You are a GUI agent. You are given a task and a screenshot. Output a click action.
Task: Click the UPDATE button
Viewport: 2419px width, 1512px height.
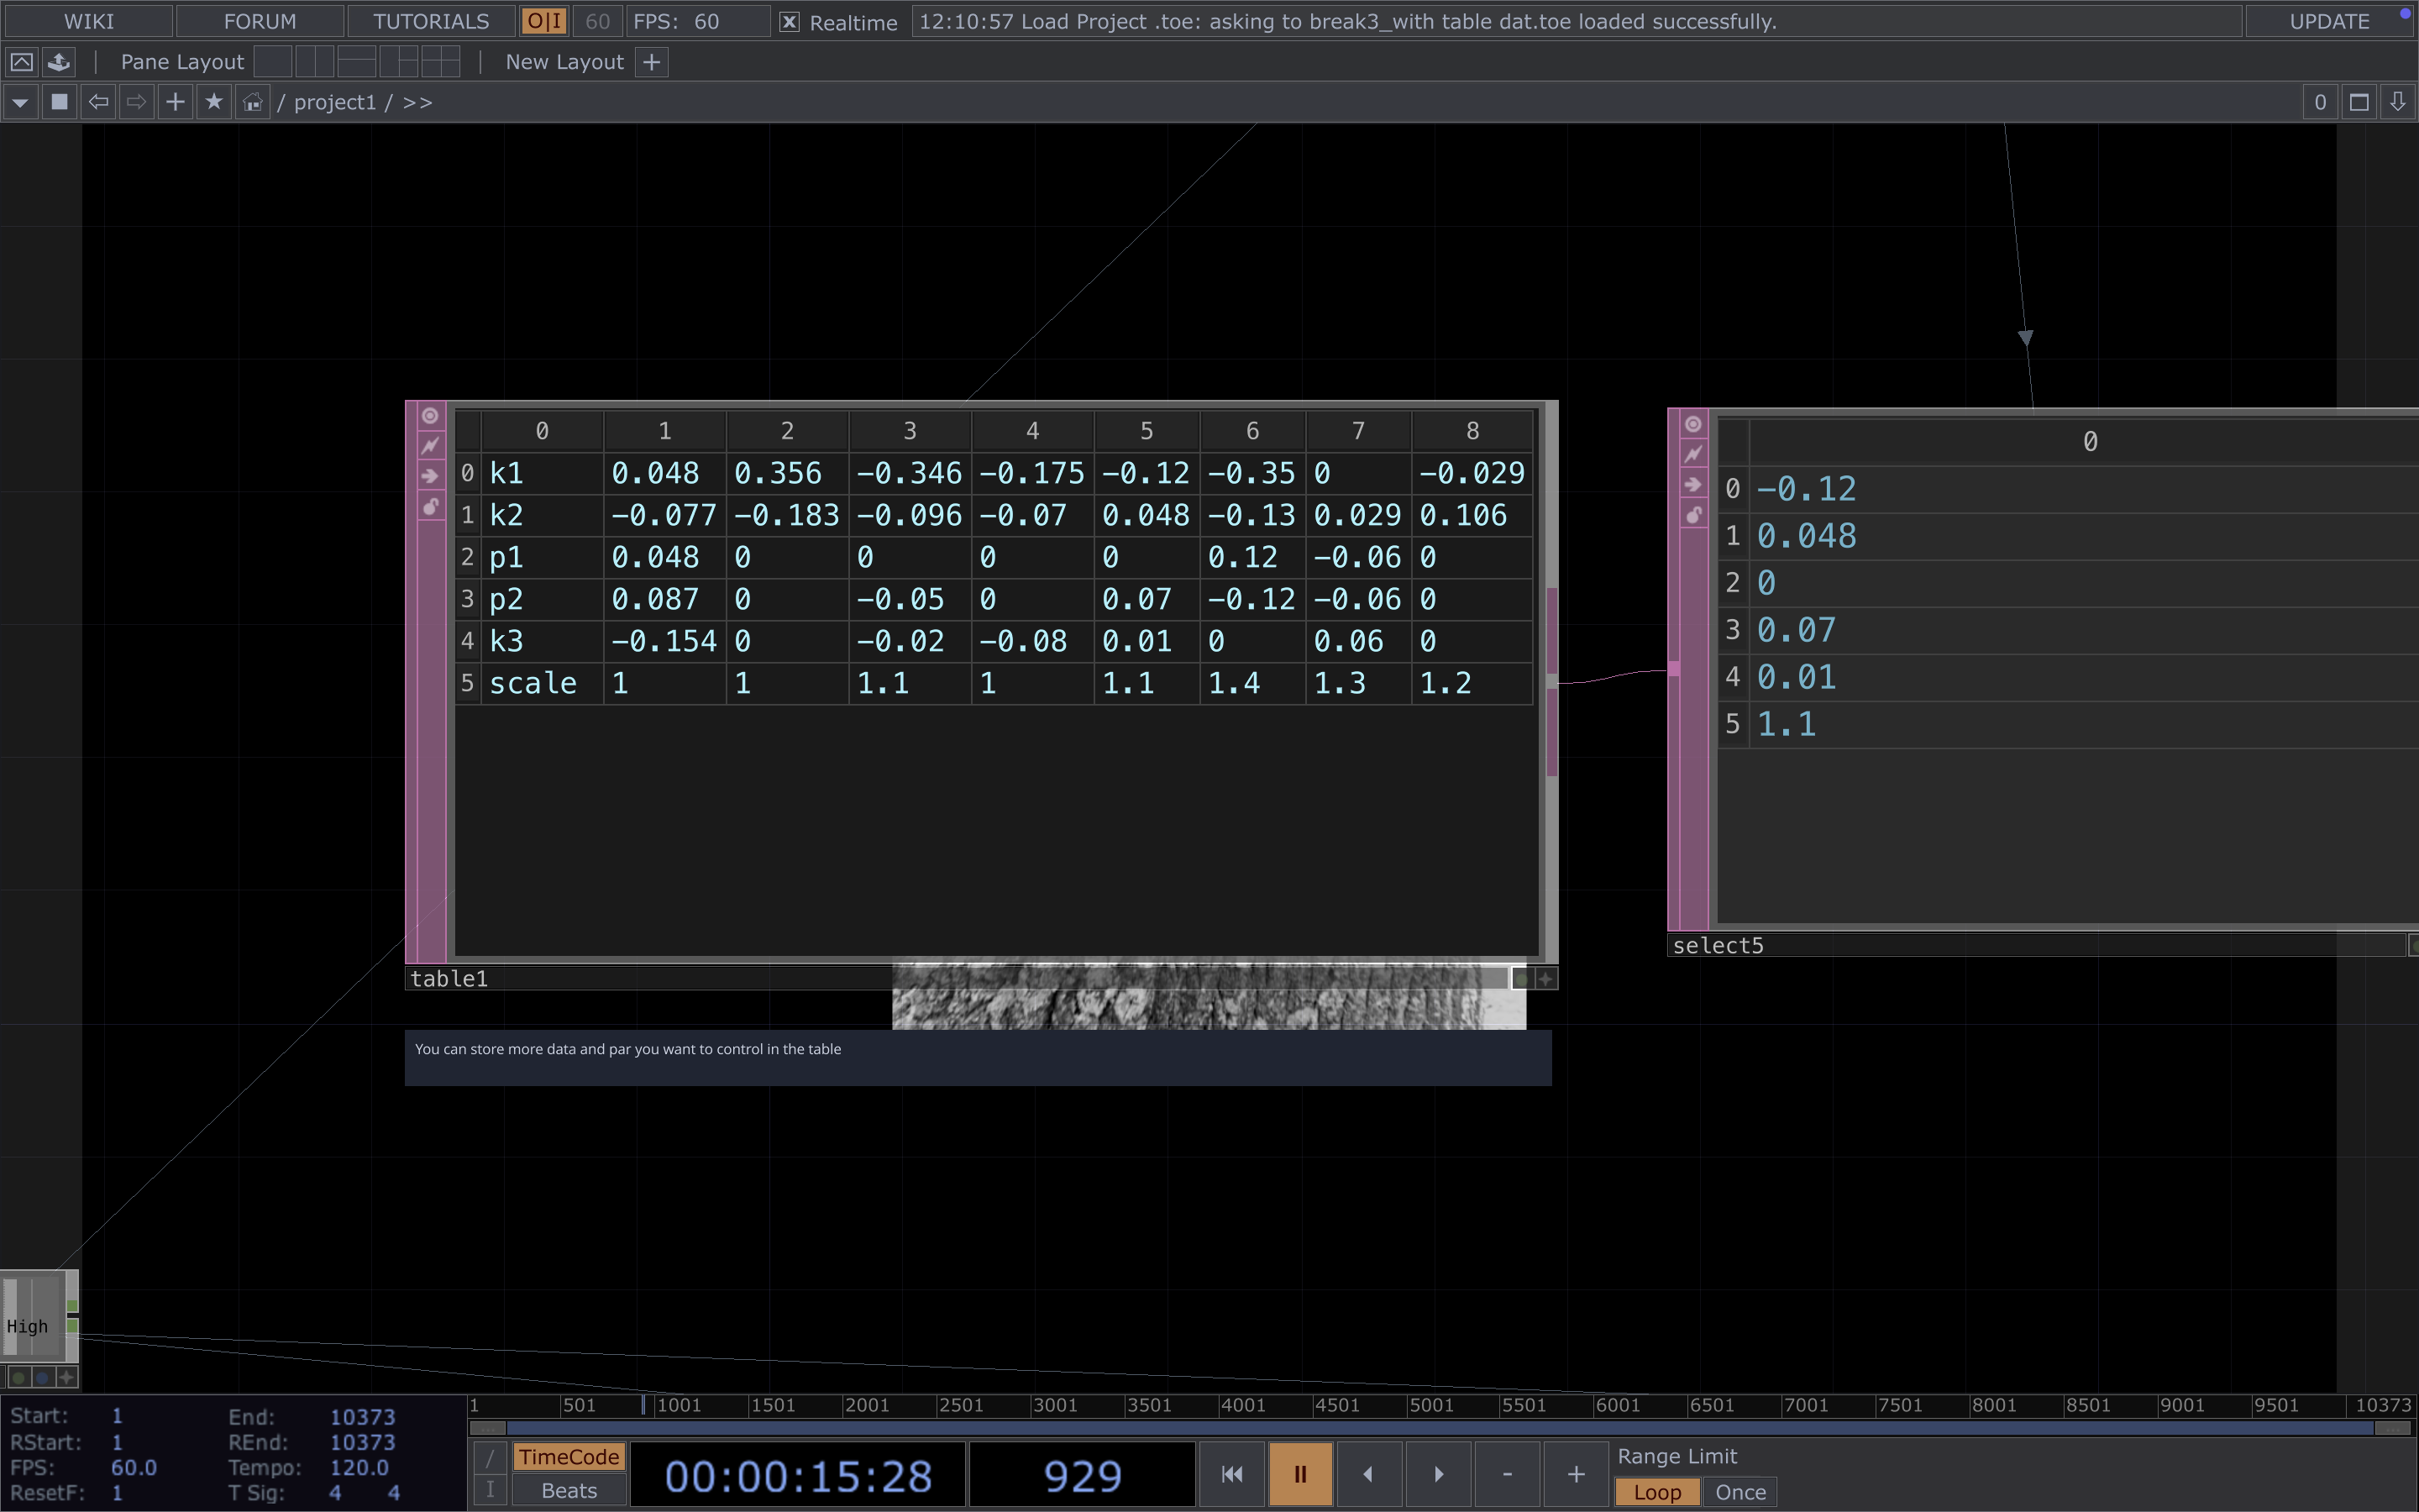tap(2328, 22)
